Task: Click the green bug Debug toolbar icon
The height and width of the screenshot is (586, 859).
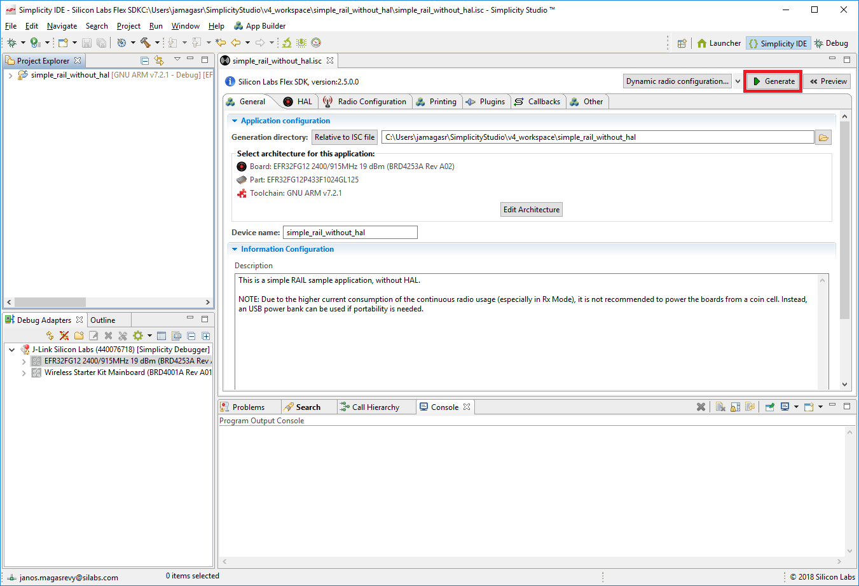Action: tap(11, 43)
